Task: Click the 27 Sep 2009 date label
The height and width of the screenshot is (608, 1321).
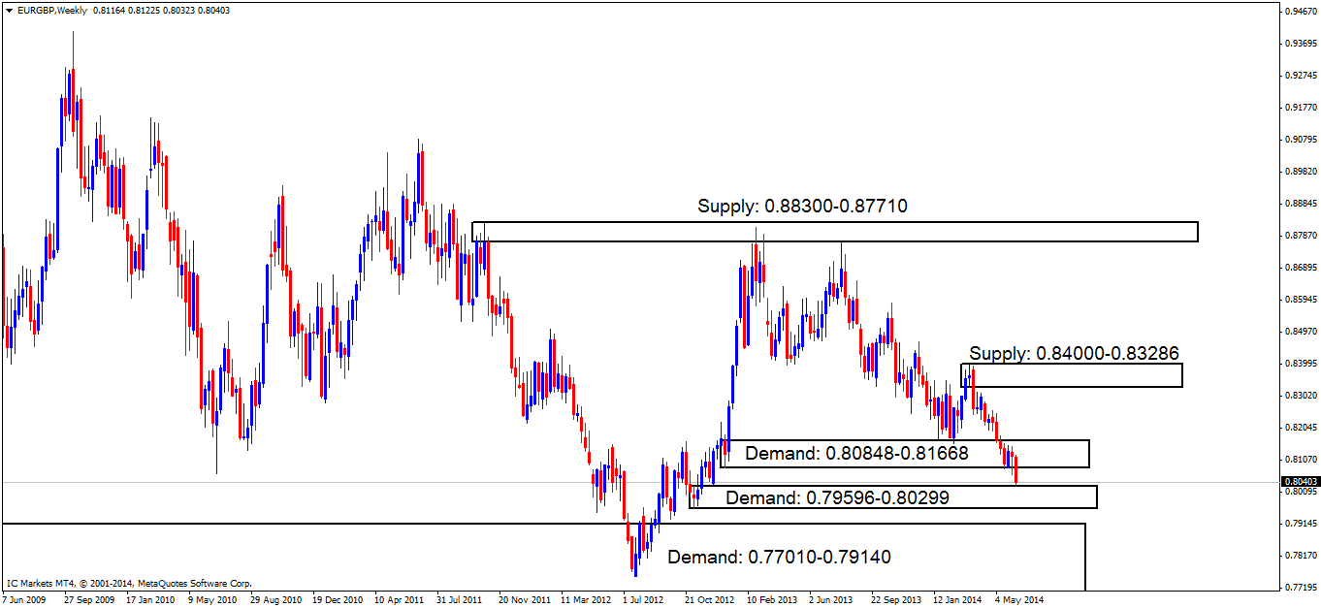Action: coord(89,600)
